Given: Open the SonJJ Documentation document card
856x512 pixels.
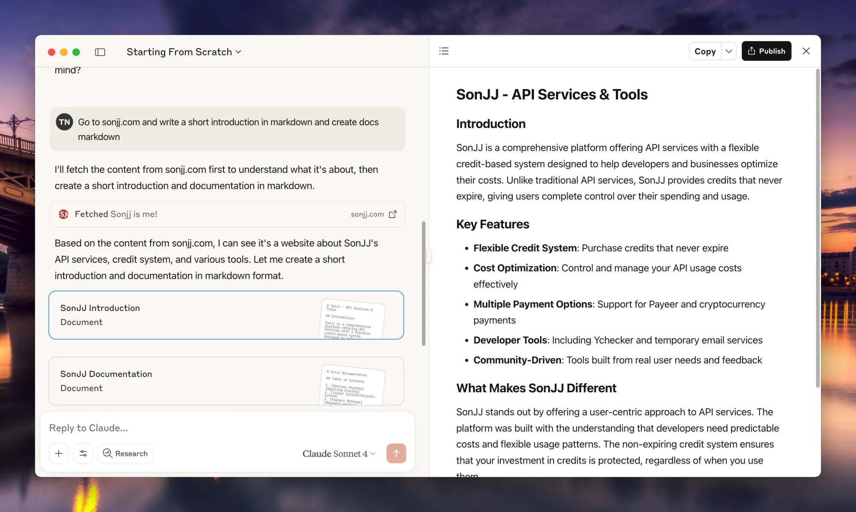Looking at the screenshot, I should point(226,381).
